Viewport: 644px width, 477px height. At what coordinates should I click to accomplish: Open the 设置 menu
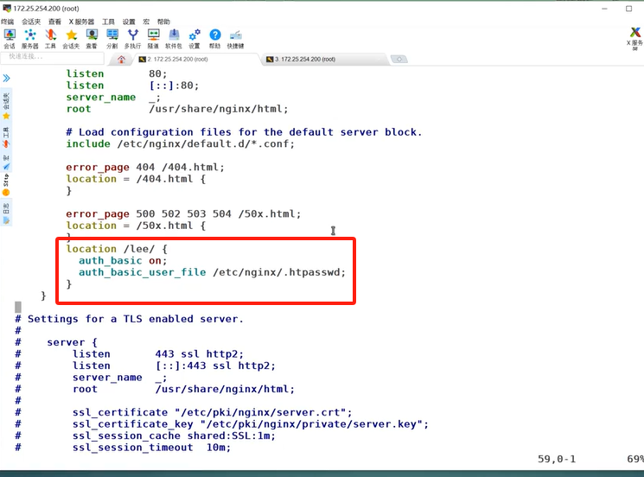(x=129, y=22)
